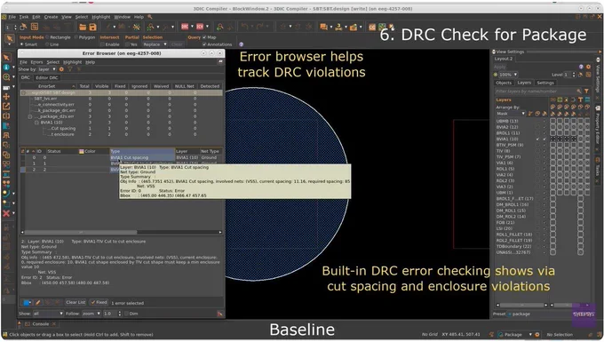604x342 pixels.
Task: Click the highlight sun icon in main toolbar
Action: [x=136, y=27]
